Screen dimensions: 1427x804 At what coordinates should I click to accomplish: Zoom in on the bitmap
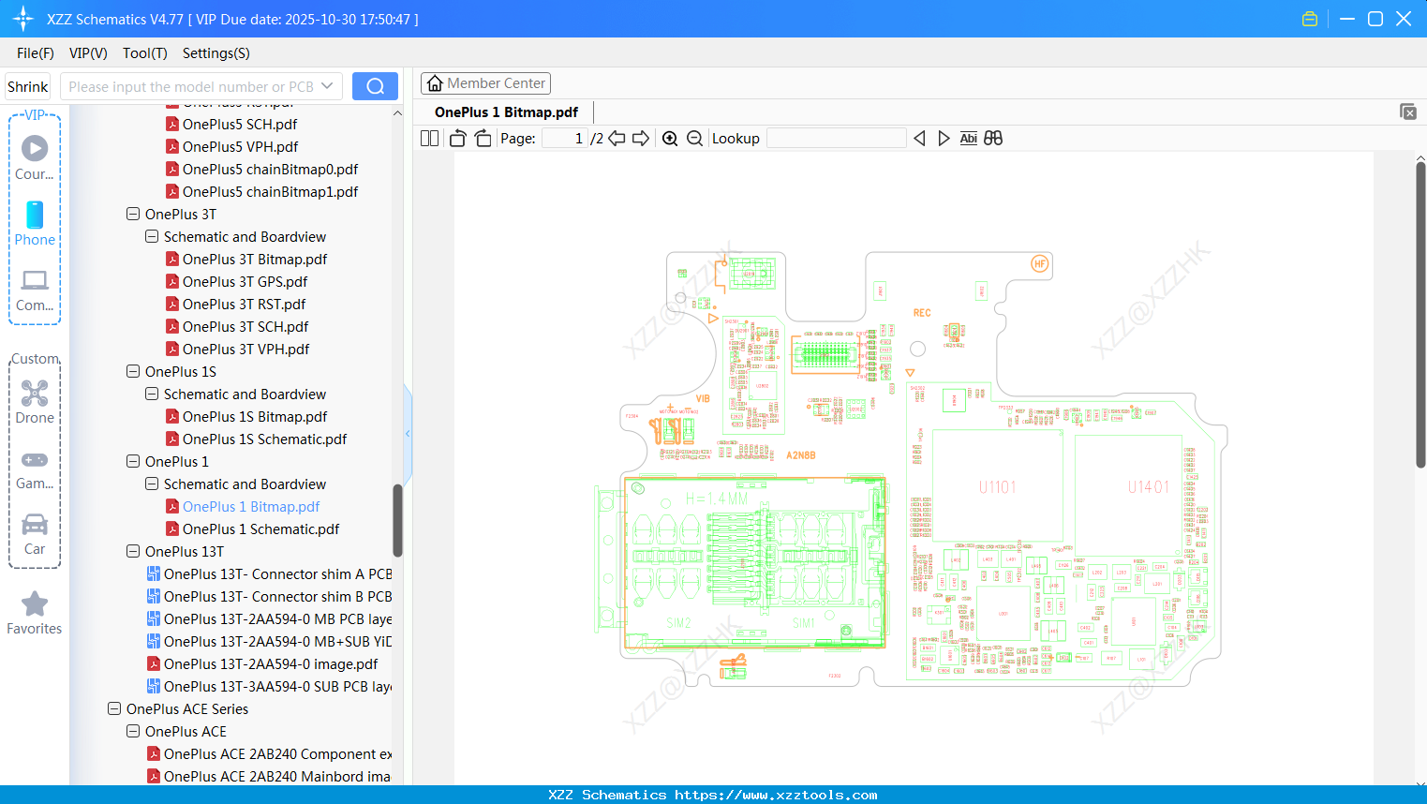670,139
